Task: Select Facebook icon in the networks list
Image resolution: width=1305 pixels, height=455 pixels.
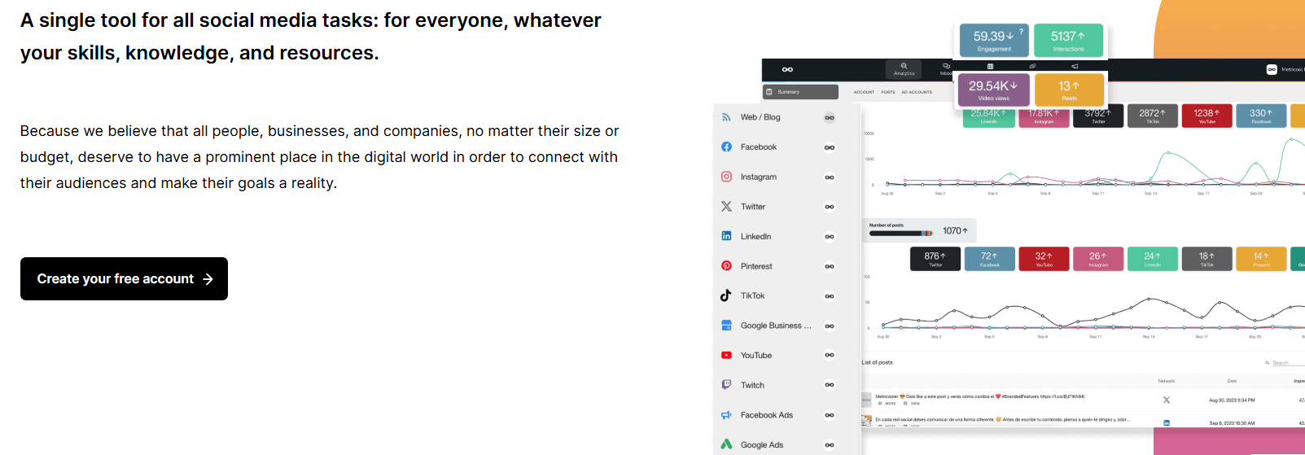Action: click(x=726, y=147)
